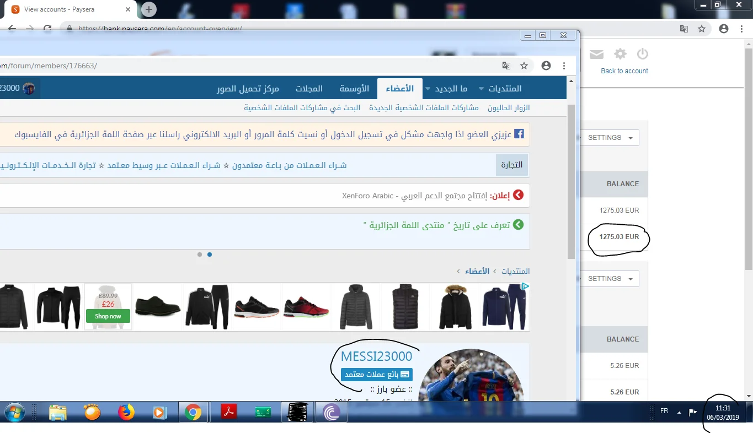The image size is (753, 433).
Task: Open the MESSI23000 profile name link
Action: coord(376,356)
